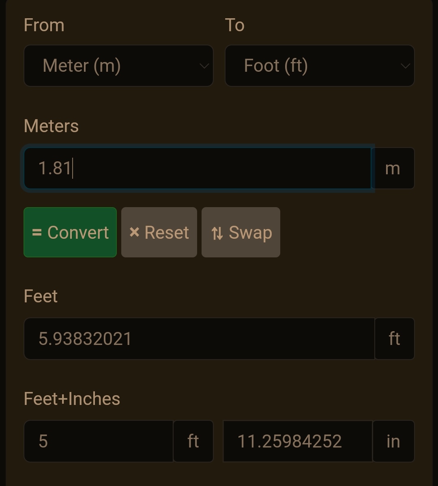Click the "in" unit box beside inches result
Image resolution: width=438 pixels, height=486 pixels.
(393, 441)
